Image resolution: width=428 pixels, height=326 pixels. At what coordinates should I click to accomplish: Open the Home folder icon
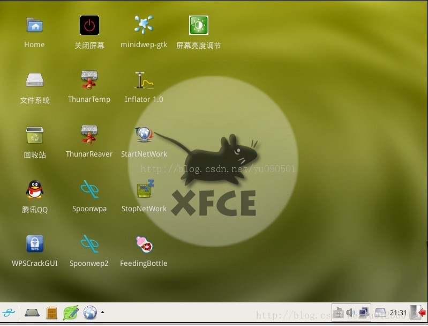click(34, 25)
